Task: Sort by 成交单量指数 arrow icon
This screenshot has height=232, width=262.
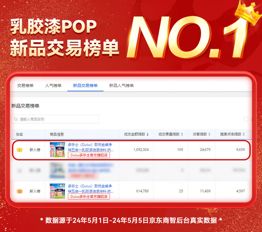Action: pyautogui.click(x=182, y=134)
